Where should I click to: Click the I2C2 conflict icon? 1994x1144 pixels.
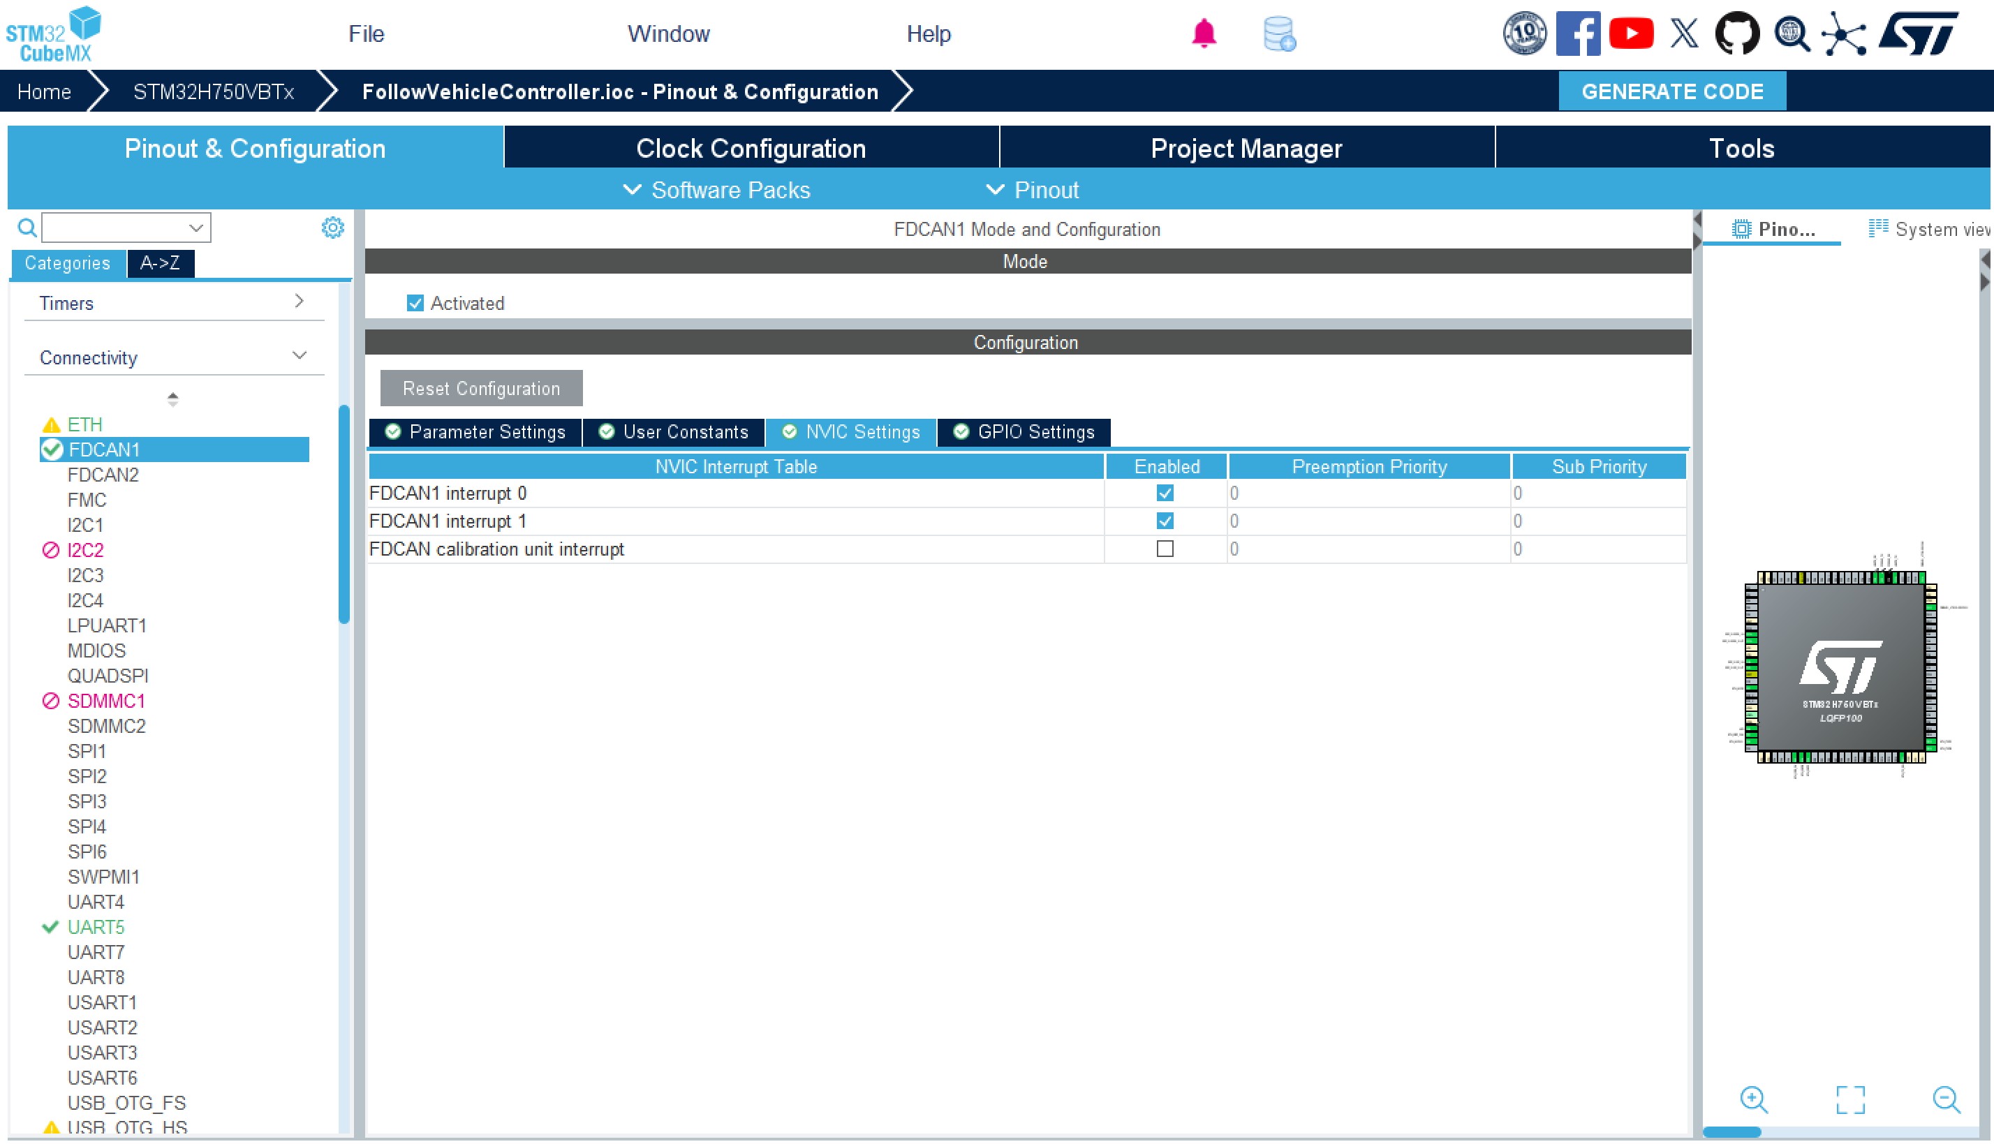click(50, 550)
